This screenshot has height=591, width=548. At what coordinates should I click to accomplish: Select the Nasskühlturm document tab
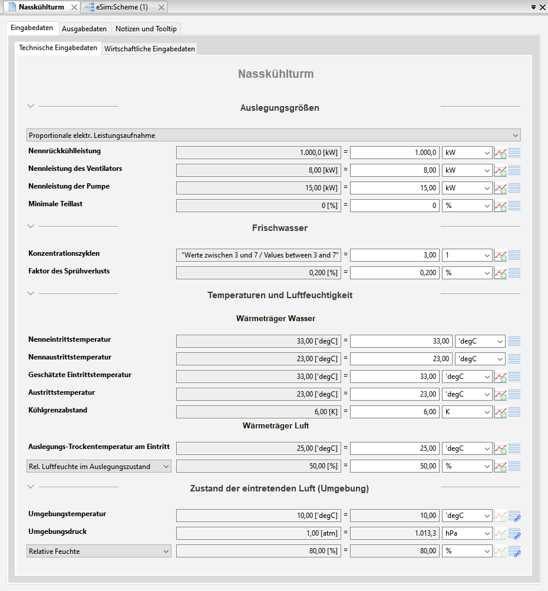click(x=41, y=7)
